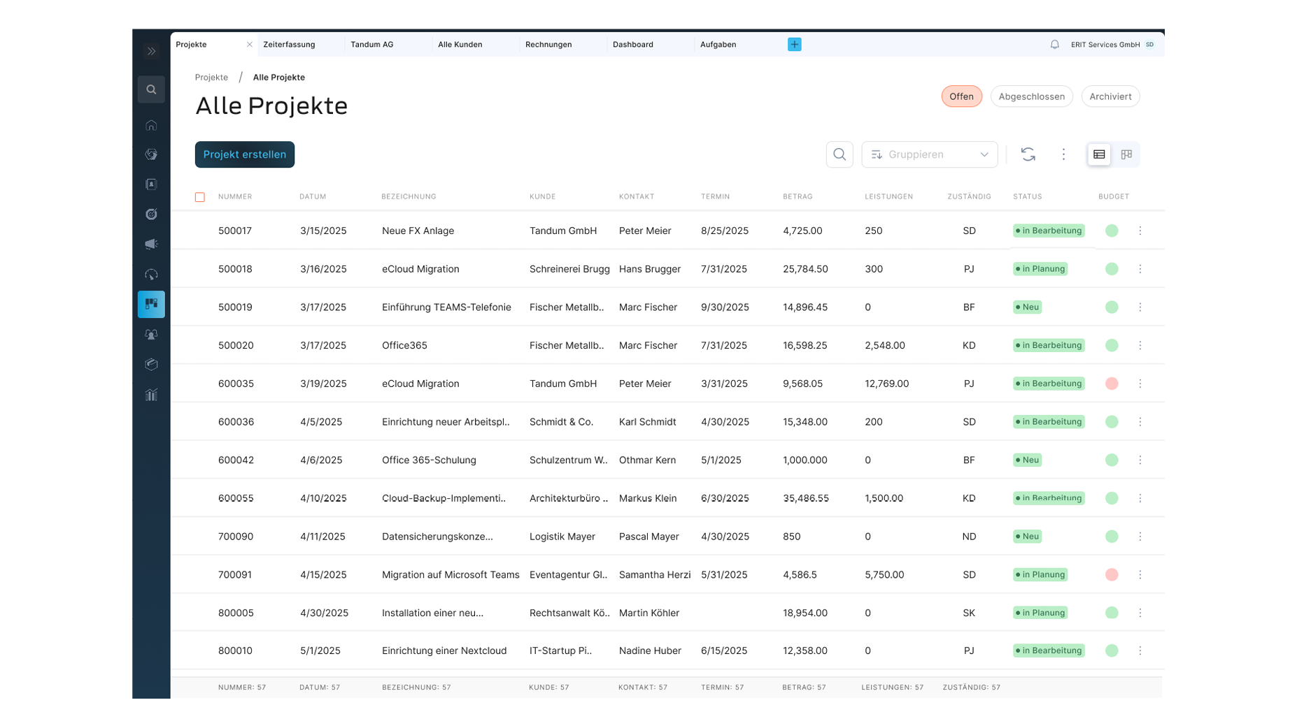1297x728 pixels.
Task: Select the highlighted projects board icon in sidebar
Action: pyautogui.click(x=151, y=305)
